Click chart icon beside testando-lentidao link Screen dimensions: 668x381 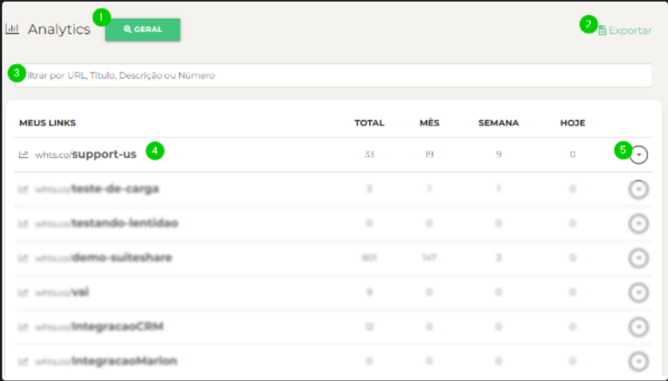click(x=23, y=224)
